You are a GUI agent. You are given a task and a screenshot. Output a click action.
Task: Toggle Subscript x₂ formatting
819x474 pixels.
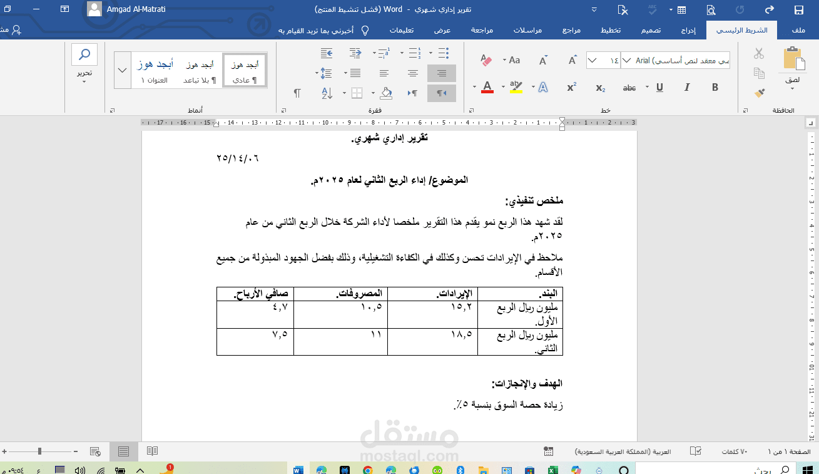pos(600,88)
